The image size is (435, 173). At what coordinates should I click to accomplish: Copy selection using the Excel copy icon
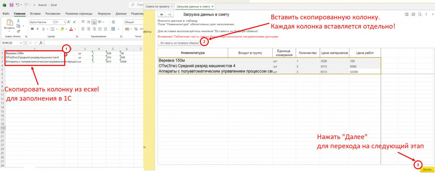tap(18, 26)
